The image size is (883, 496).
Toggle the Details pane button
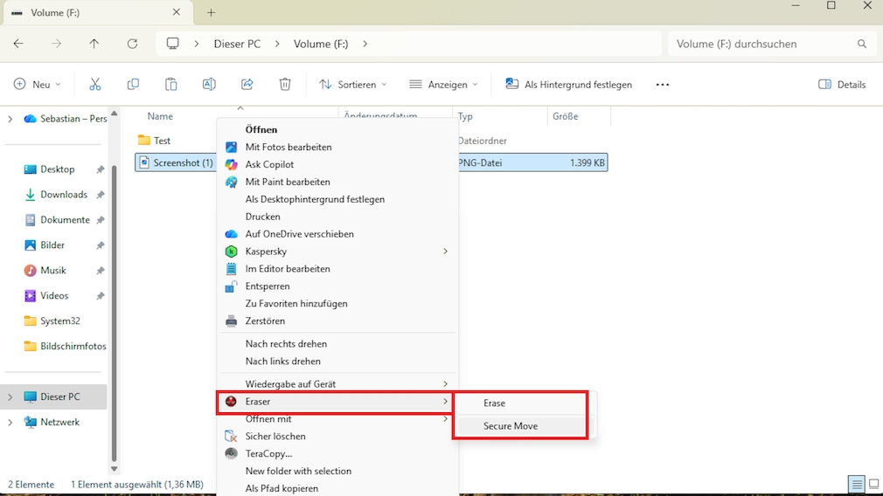coord(842,85)
